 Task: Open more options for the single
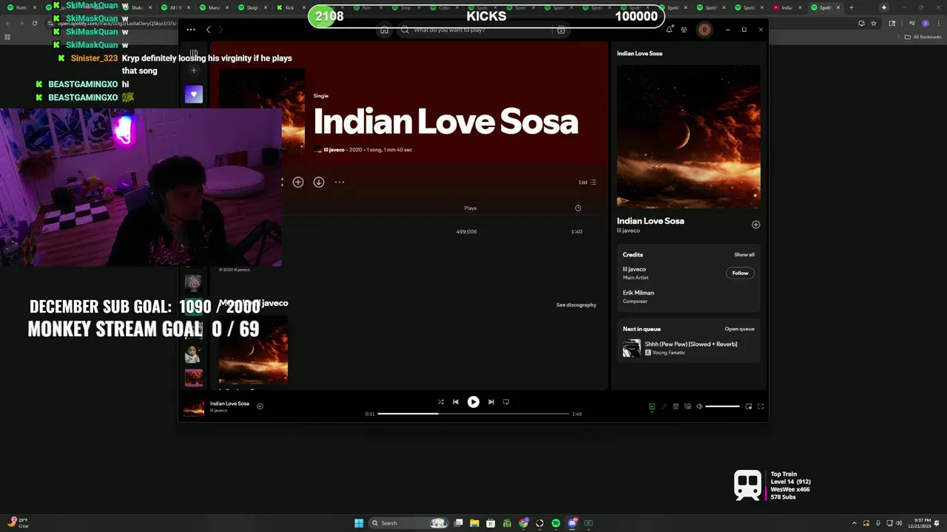click(340, 182)
